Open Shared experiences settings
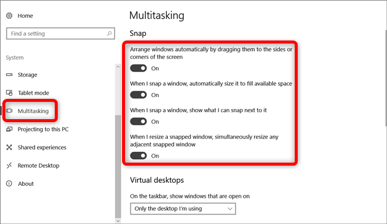The image size is (387, 224). pos(42,147)
